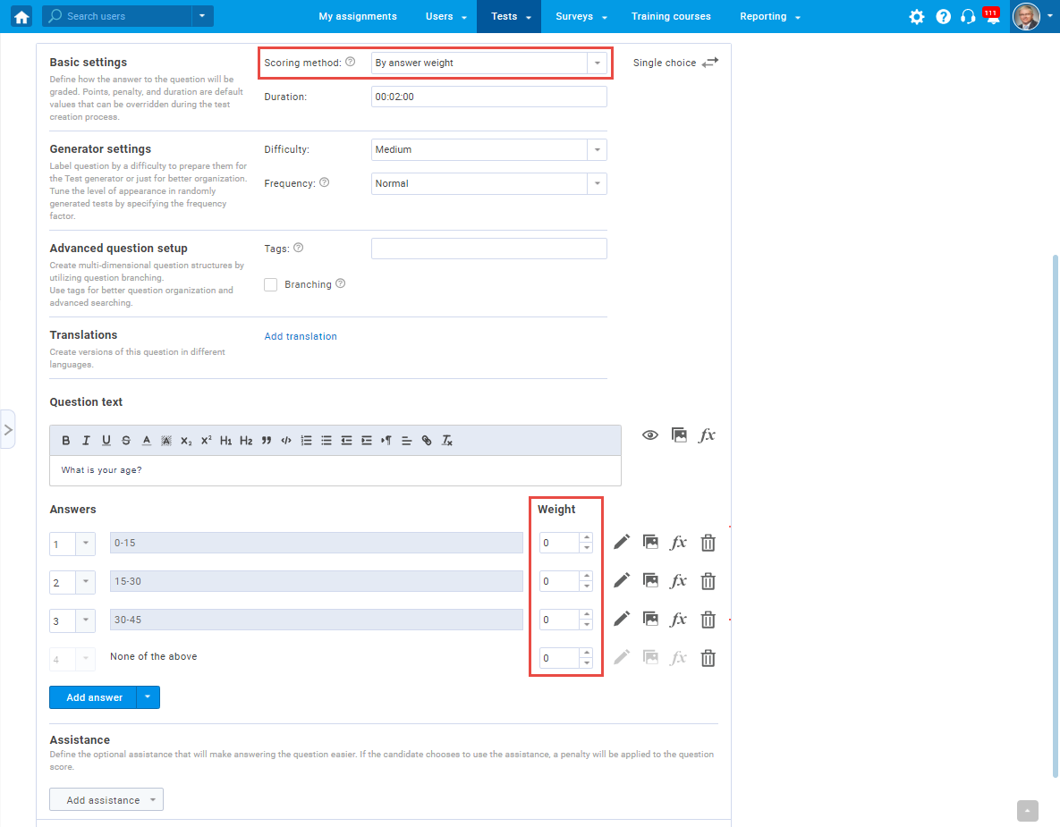The width and height of the screenshot is (1060, 827).
Task: Preview the question with eye icon
Action: (x=649, y=435)
